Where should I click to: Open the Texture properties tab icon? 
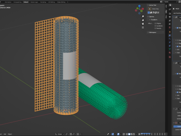pos(170,57)
